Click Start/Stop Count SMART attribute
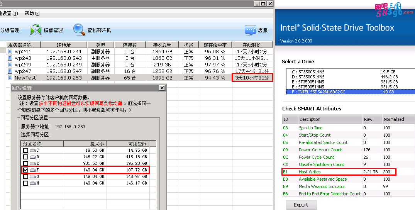 point(314,135)
